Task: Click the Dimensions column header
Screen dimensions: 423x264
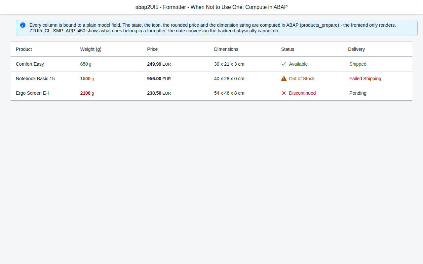Action: [226, 49]
